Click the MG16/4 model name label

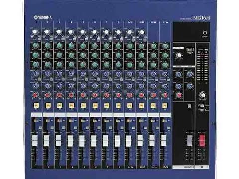point(202,18)
